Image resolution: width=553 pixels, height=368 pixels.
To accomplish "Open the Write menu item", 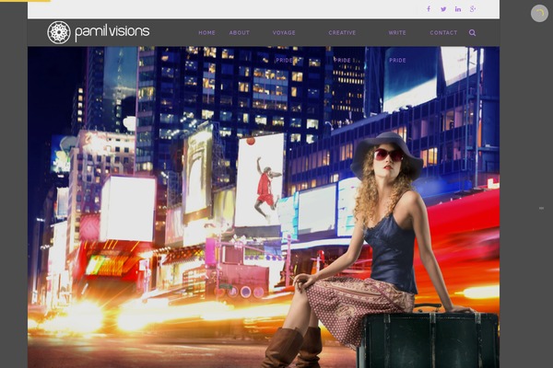I will [x=397, y=33].
